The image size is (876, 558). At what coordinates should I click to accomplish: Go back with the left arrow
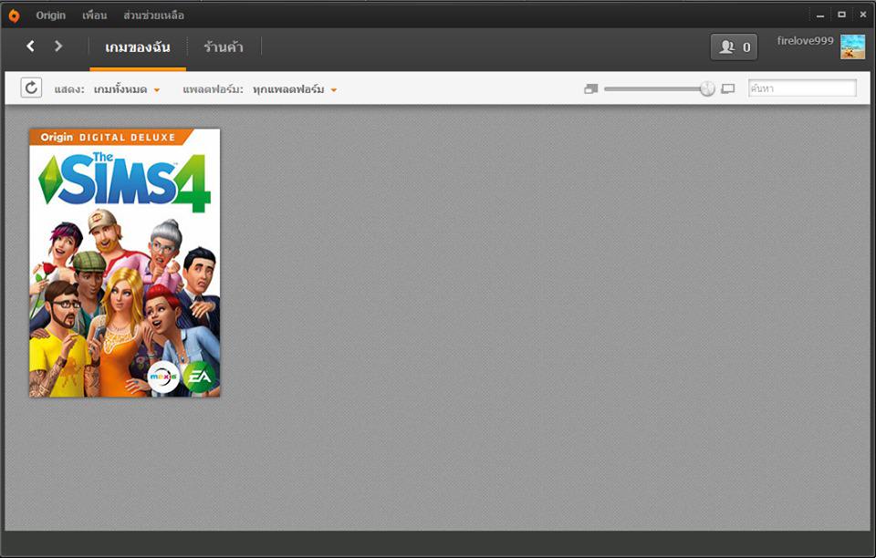tap(31, 46)
